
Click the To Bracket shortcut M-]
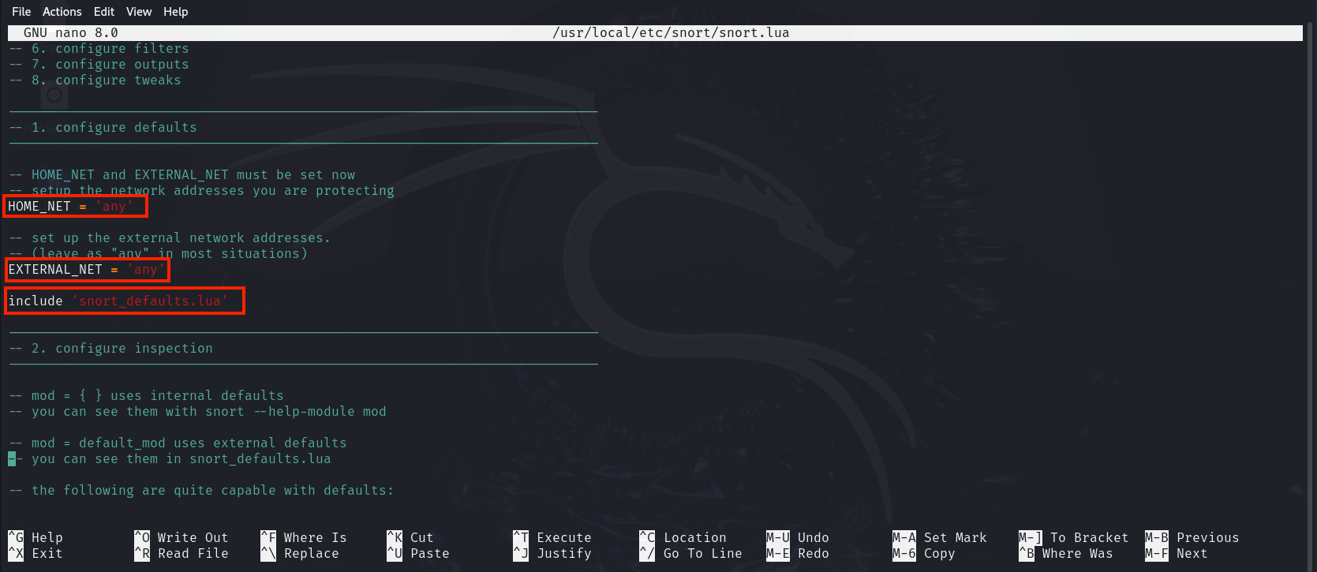tap(1074, 537)
